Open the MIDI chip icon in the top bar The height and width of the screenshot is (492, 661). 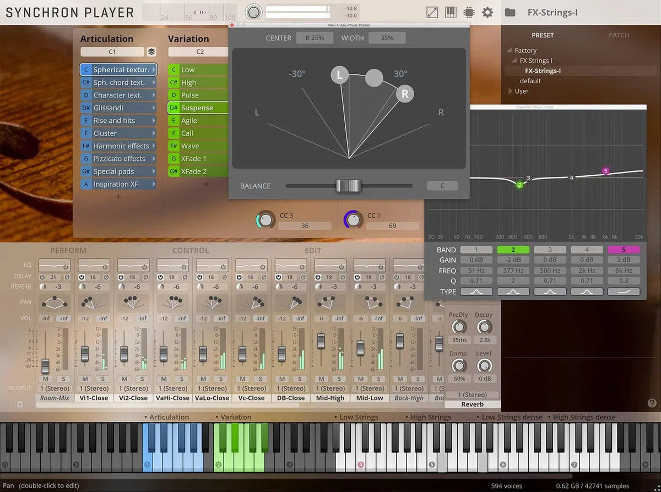[469, 12]
